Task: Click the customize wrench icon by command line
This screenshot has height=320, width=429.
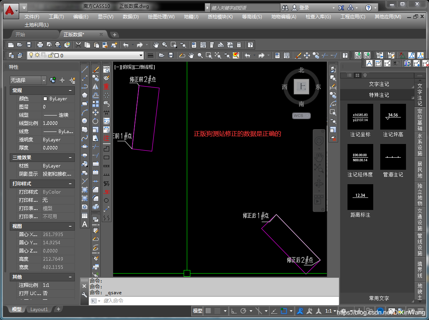Action: (84, 295)
